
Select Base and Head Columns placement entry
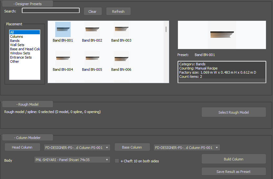click(25, 49)
